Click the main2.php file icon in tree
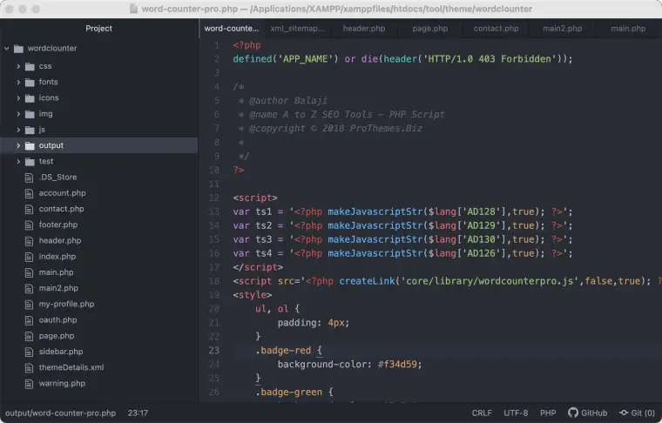Viewport: 662px width, 423px height. pyautogui.click(x=29, y=288)
